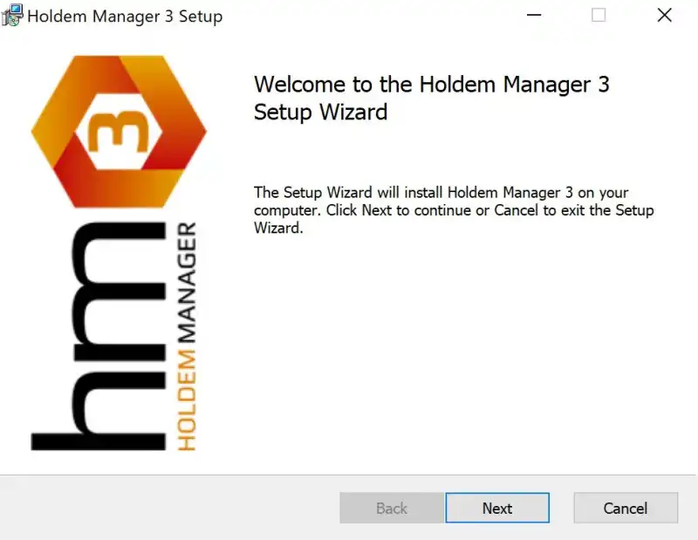This screenshot has height=540, width=698.
Task: Click the large black 'hm' letters
Action: click(98, 338)
